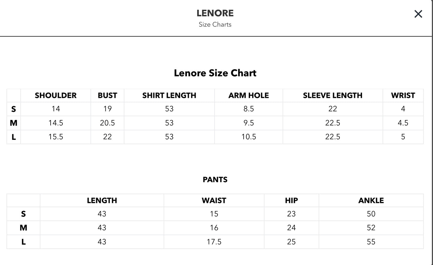Click the Lenore Size Chart heading

pos(215,73)
